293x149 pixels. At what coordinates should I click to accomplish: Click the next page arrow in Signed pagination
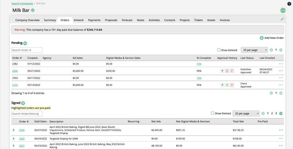pyautogui.click(x=281, y=114)
